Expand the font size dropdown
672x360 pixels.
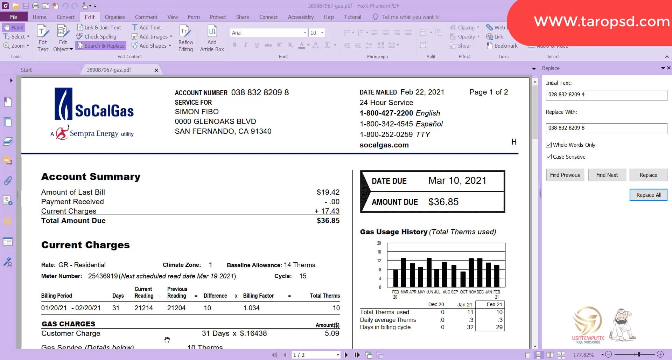tap(322, 33)
